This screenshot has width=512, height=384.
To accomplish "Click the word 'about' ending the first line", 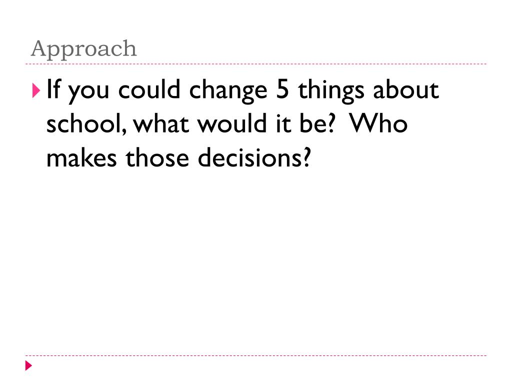I will point(406,89).
